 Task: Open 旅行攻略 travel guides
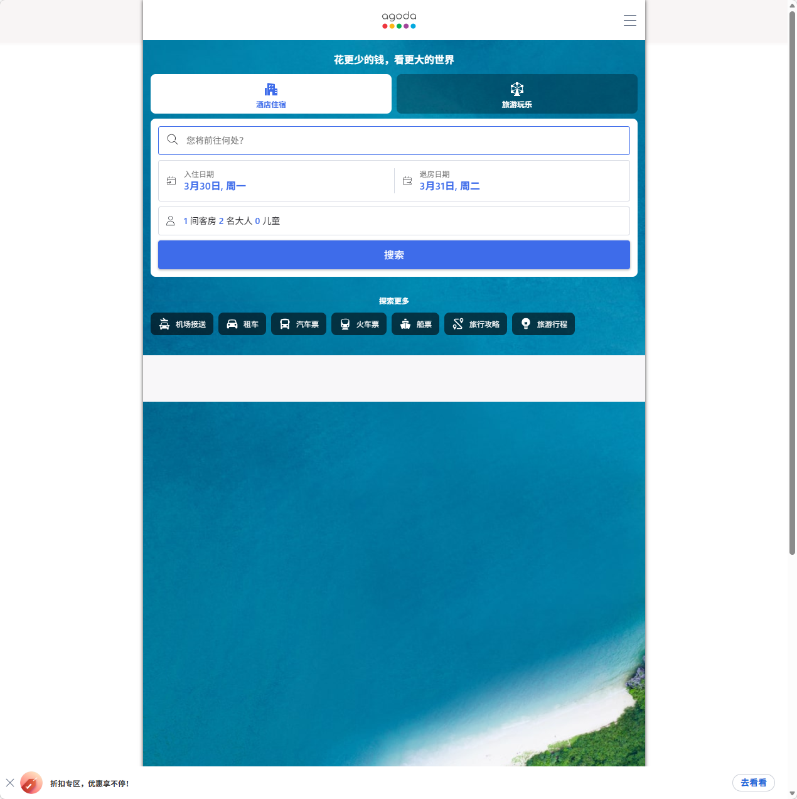click(x=476, y=324)
